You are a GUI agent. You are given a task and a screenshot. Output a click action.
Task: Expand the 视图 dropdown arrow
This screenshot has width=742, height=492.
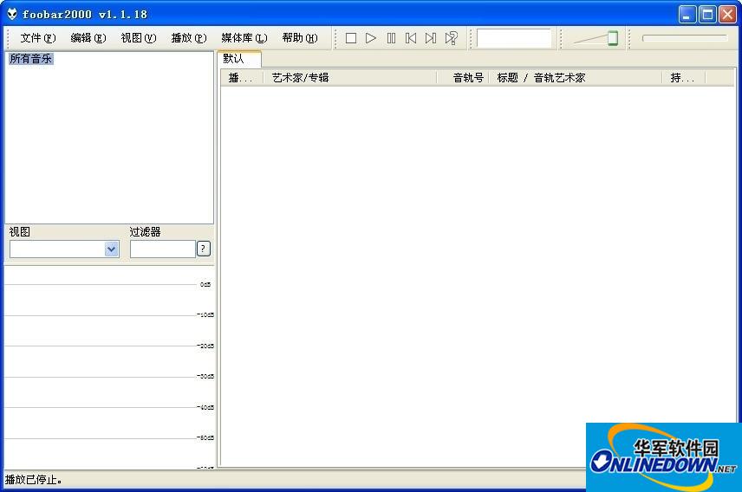pos(111,249)
